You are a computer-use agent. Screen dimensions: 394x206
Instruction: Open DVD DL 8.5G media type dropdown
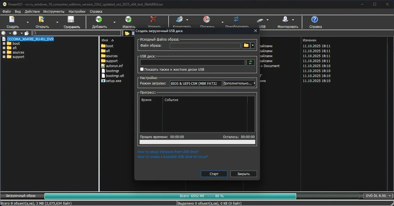(x=379, y=196)
